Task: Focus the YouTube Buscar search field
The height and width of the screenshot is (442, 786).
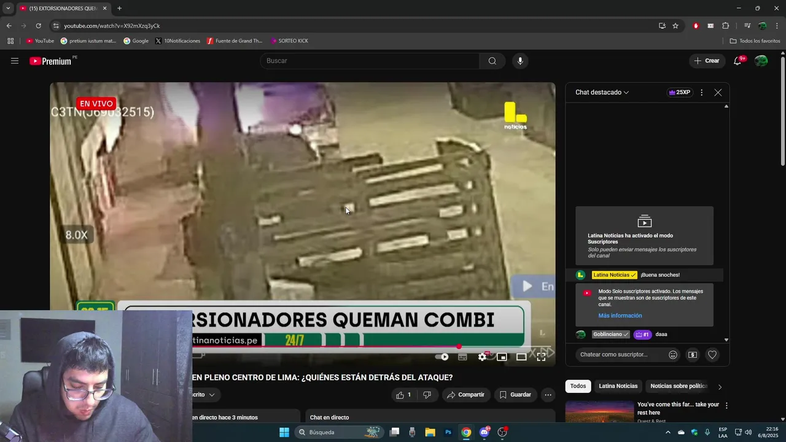Action: (370, 61)
